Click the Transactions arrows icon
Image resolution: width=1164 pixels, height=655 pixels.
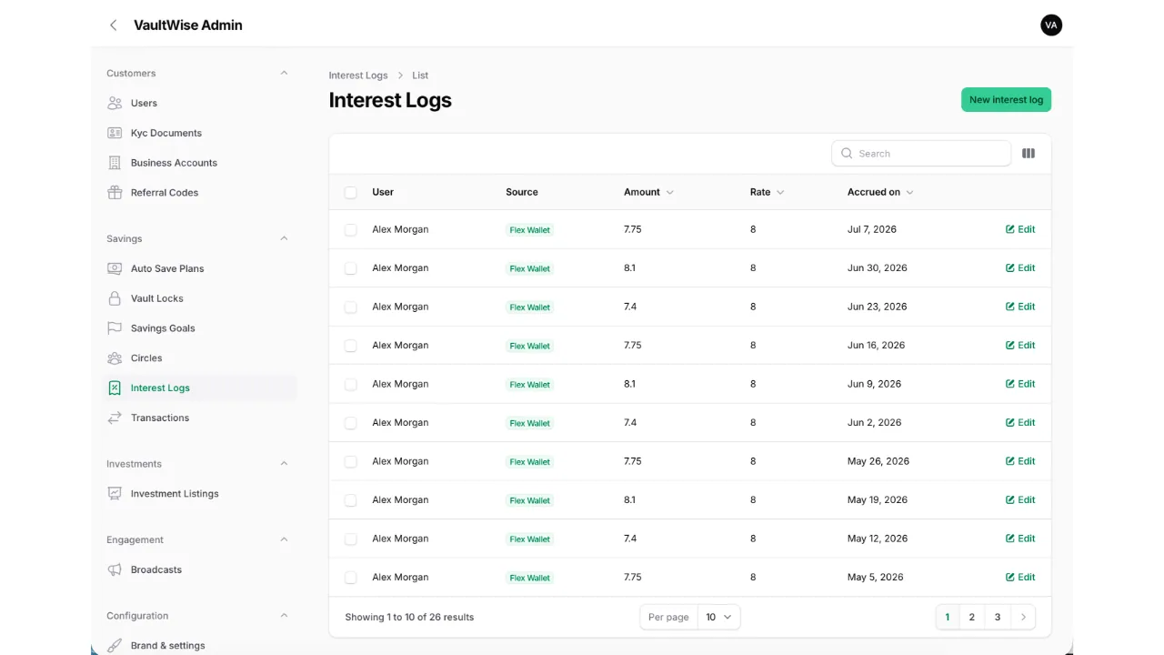tap(115, 418)
